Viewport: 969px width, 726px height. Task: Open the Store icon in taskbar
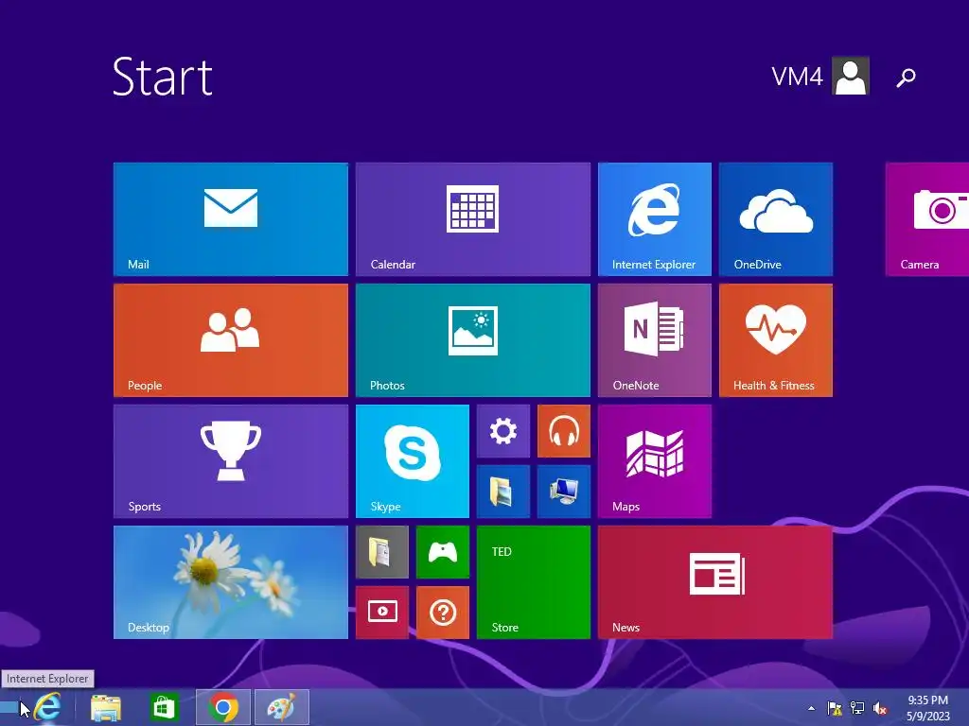click(163, 707)
